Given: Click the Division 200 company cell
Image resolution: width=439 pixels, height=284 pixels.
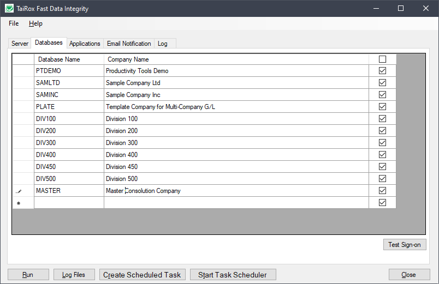Looking at the screenshot, I should pos(236,131).
